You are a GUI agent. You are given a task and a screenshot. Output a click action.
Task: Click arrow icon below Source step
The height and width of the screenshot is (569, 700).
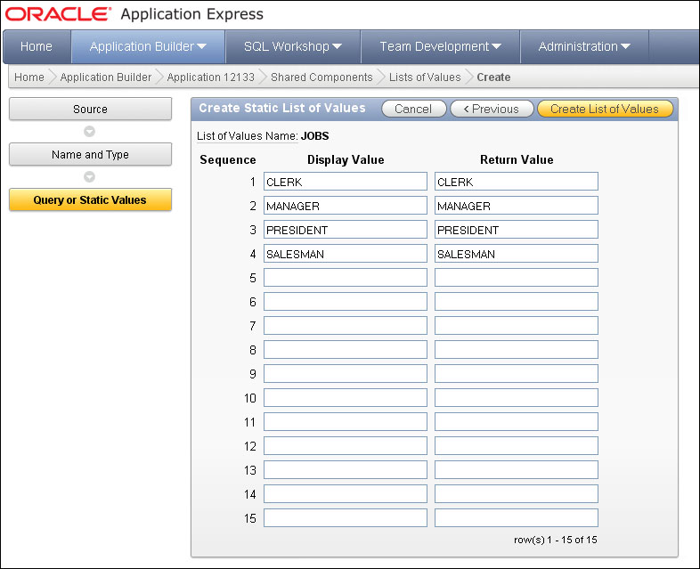click(89, 132)
